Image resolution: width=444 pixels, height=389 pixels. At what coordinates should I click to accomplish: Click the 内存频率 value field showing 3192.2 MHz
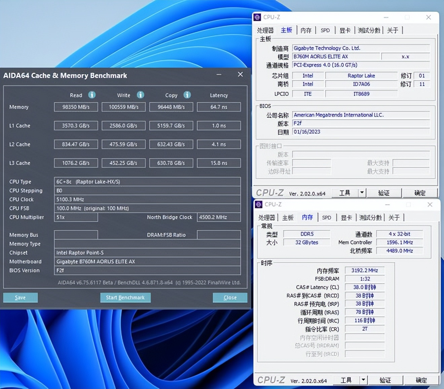(x=364, y=270)
